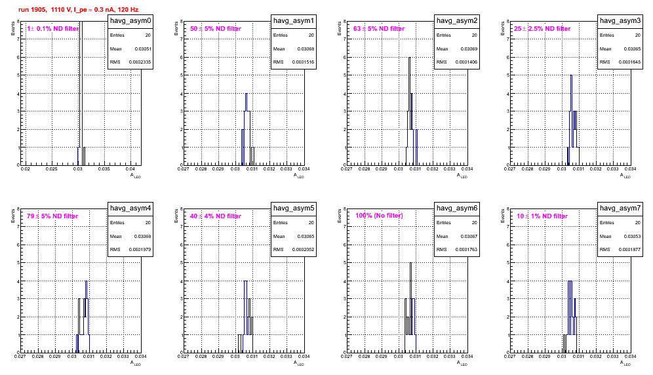This screenshot has height=375, width=653.
Task: Click the run 1905 header title text
Action: point(79,10)
